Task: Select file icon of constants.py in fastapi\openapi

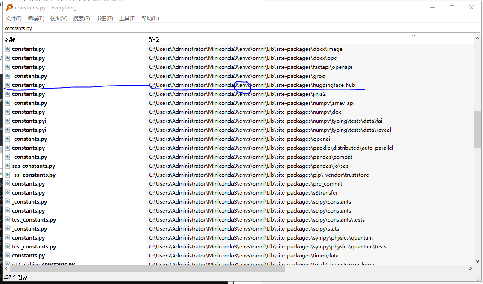Action: (x=7, y=67)
